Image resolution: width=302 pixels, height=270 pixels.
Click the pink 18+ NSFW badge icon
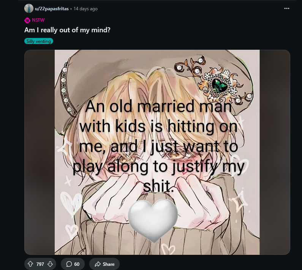(27, 21)
